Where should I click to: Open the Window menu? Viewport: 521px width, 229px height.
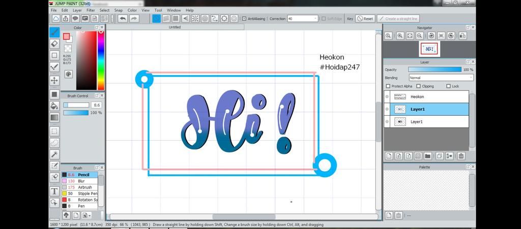coord(174,10)
